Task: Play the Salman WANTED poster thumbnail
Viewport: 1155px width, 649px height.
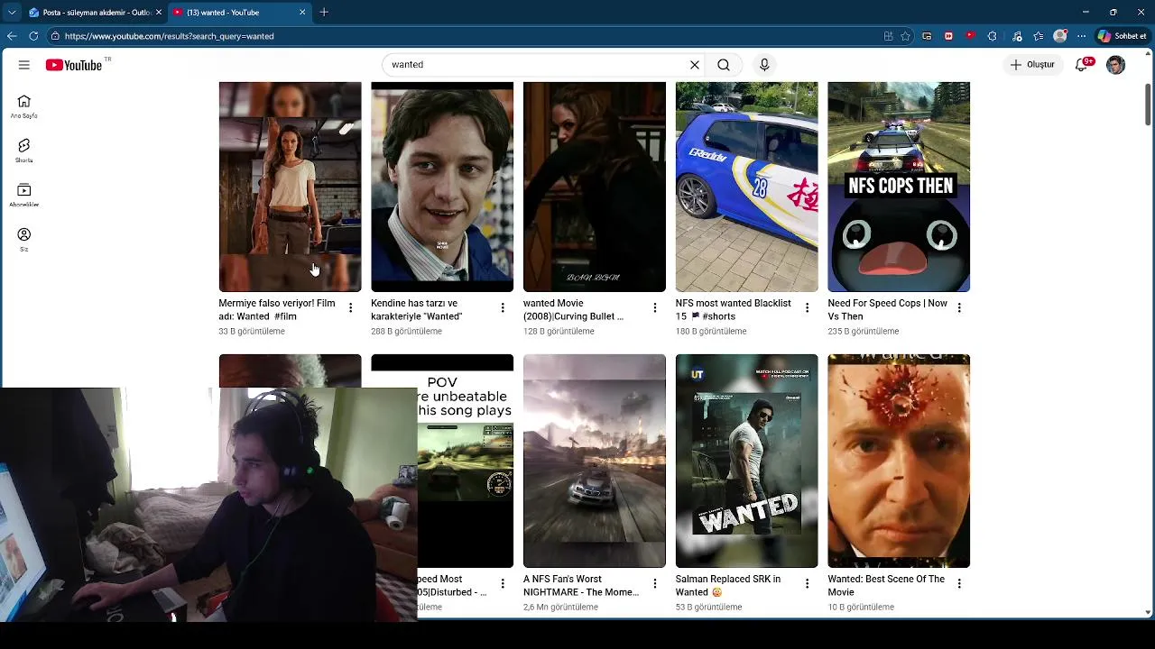Action: pos(747,461)
